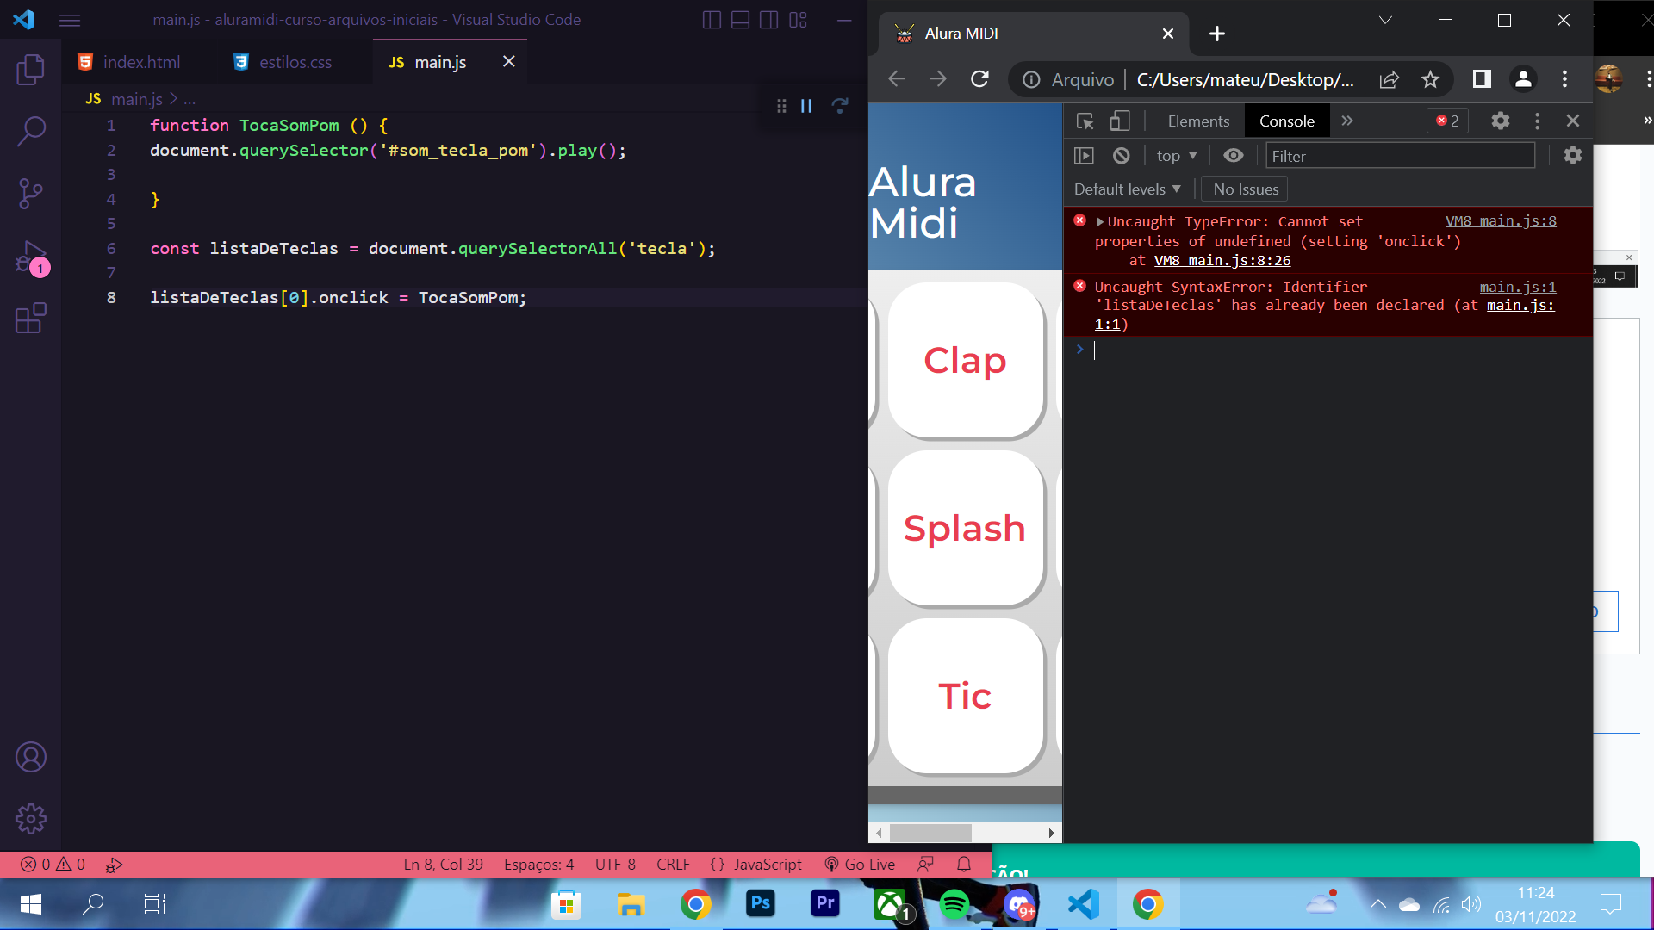Toggle the primary side bar layout icon

pos(712,20)
